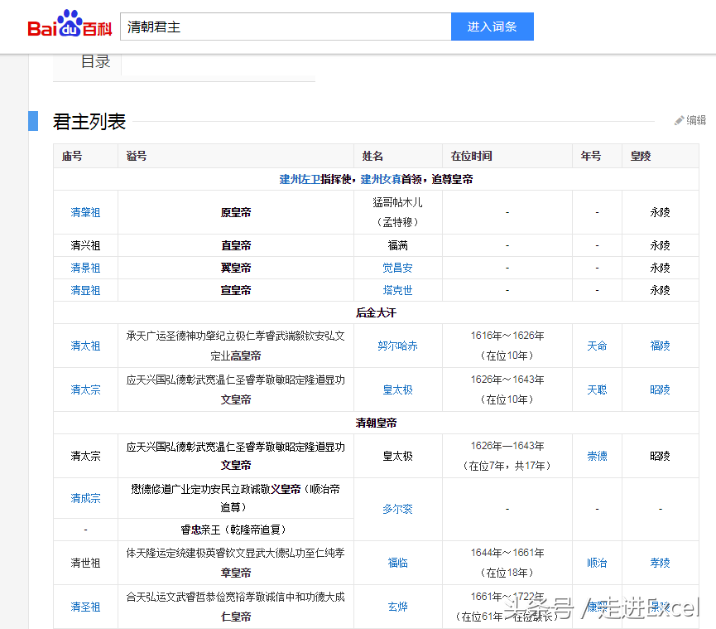Select the 1616年～1626年 reign cell
Screen dimensions: 716x629
click(x=507, y=346)
